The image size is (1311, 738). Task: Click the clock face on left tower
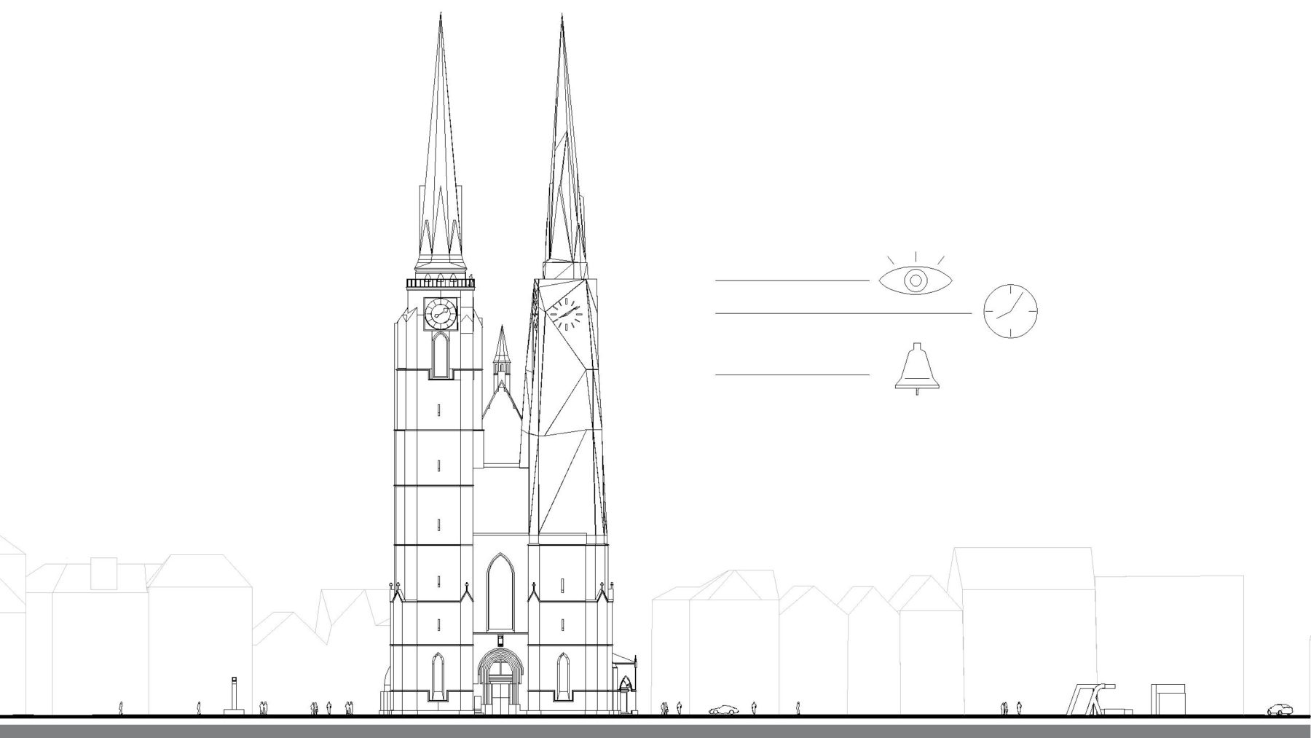(441, 314)
